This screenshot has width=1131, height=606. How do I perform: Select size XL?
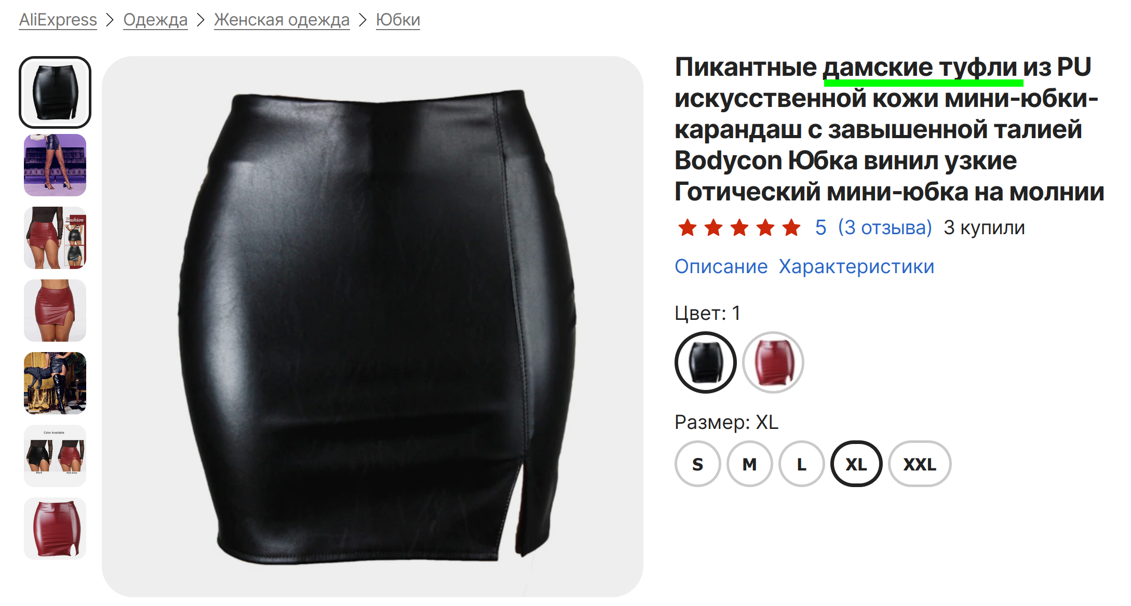pyautogui.click(x=856, y=464)
